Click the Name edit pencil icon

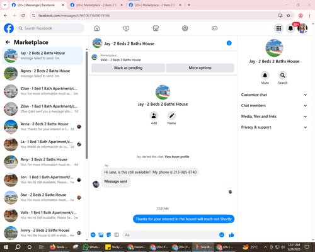(x=171, y=116)
